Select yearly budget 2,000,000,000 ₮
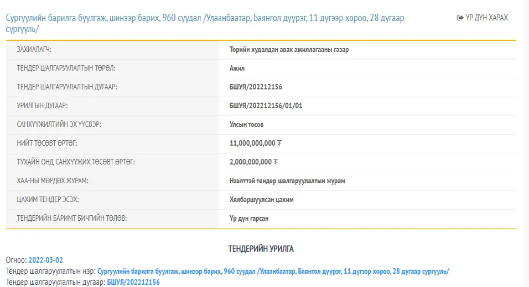The width and height of the screenshot is (529, 287). [254, 162]
